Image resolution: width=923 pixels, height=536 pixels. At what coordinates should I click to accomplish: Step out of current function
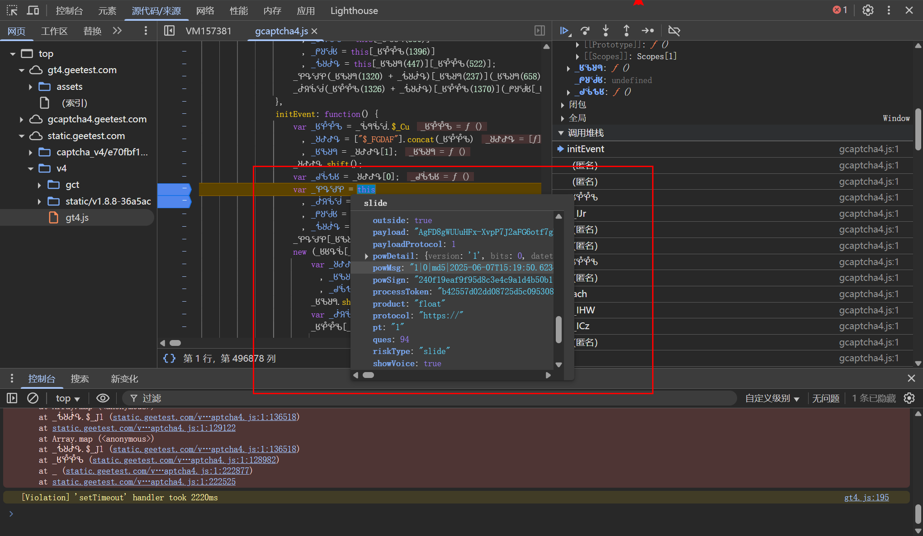pos(626,31)
